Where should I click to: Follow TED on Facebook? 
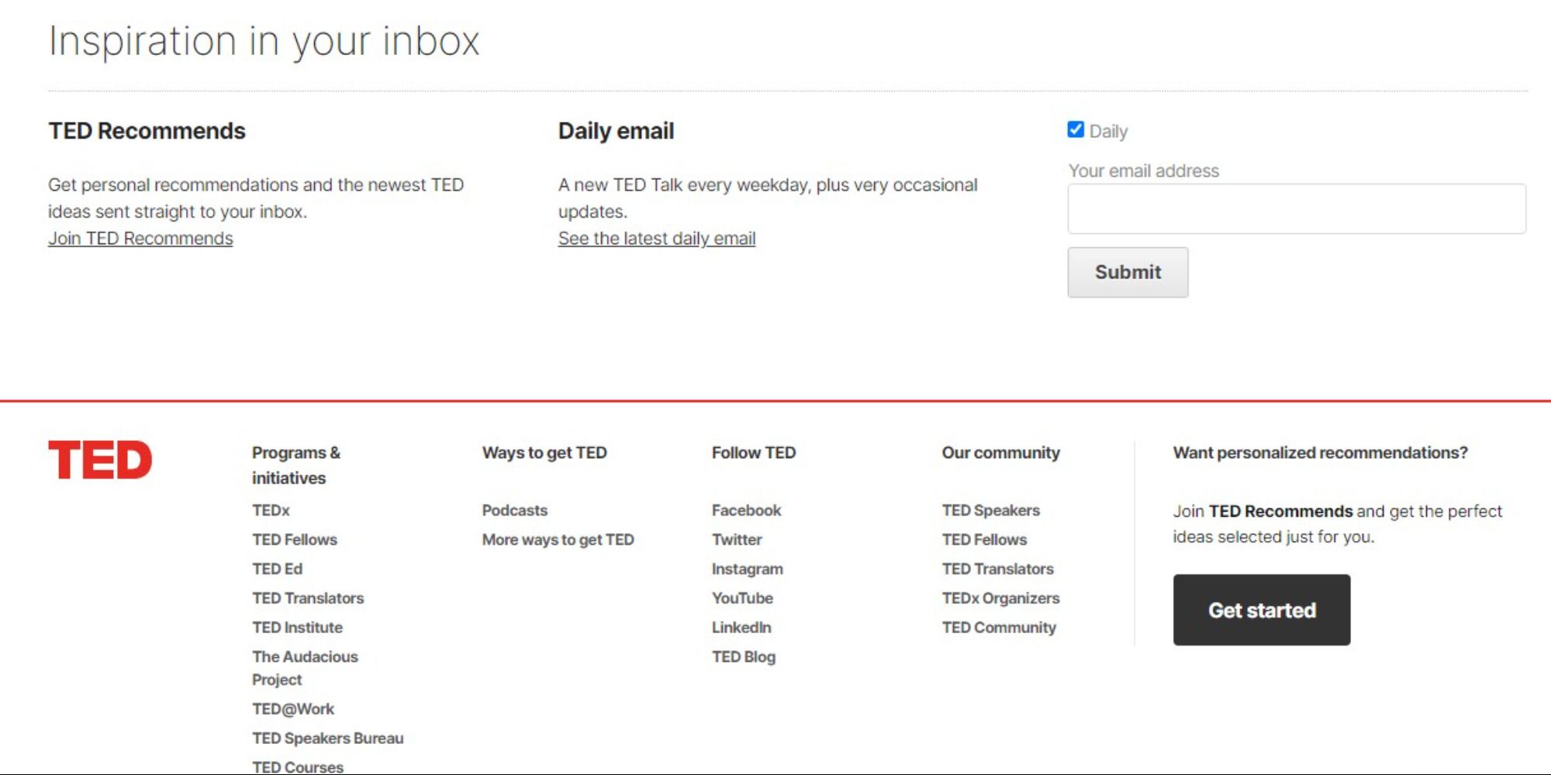747,511
